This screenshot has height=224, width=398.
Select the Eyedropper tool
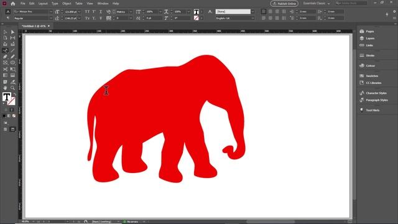click(12, 82)
